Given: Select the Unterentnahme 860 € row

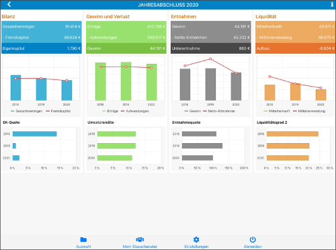Looking at the screenshot, I should (211, 48).
